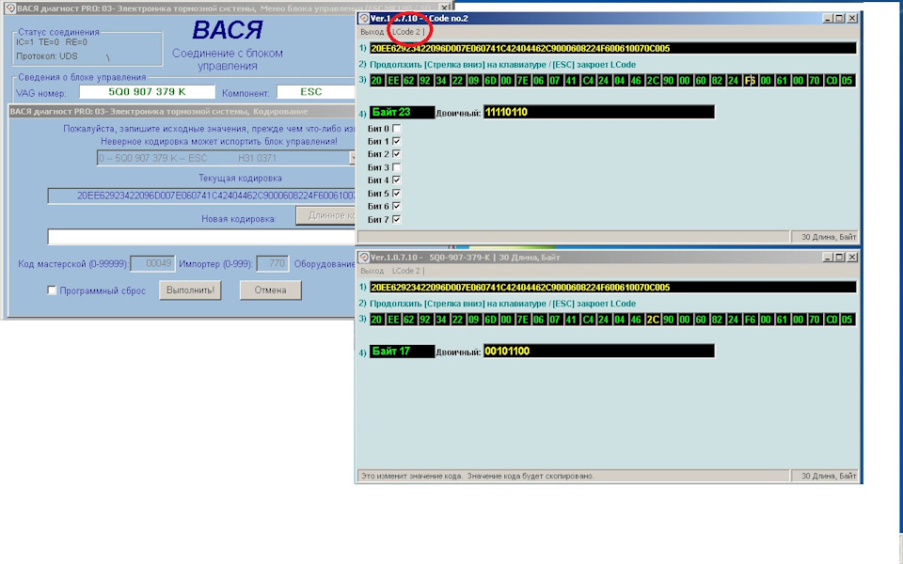Select byte cell 61 in 5Q0-907-379-K window
903x564 pixels.
point(782,320)
